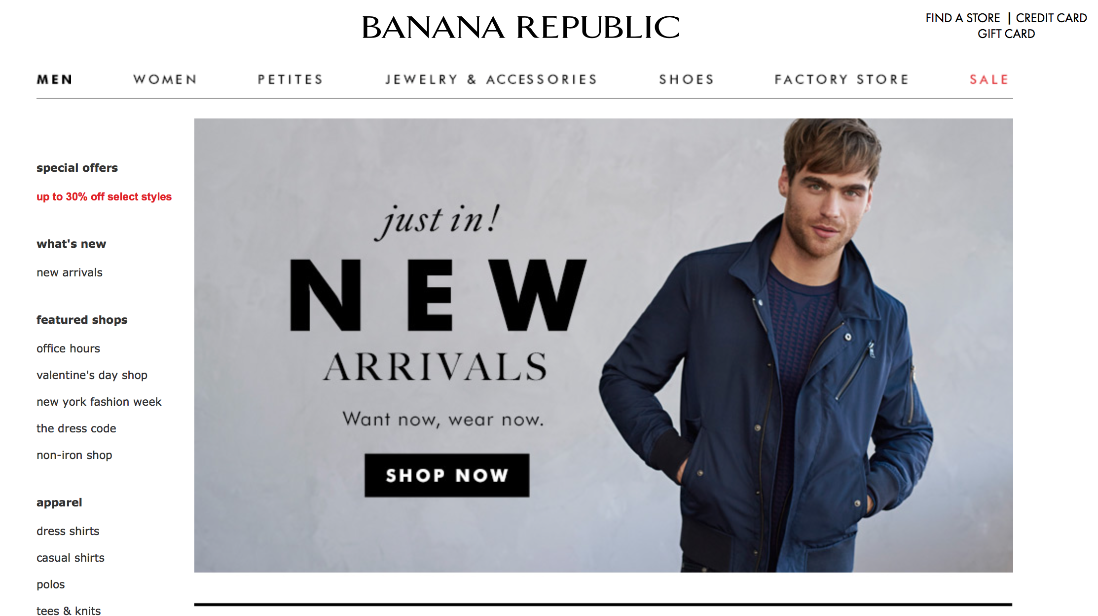Screen dimensions: 1098x616
Task: Click the Find a Store link
Action: pyautogui.click(x=962, y=18)
